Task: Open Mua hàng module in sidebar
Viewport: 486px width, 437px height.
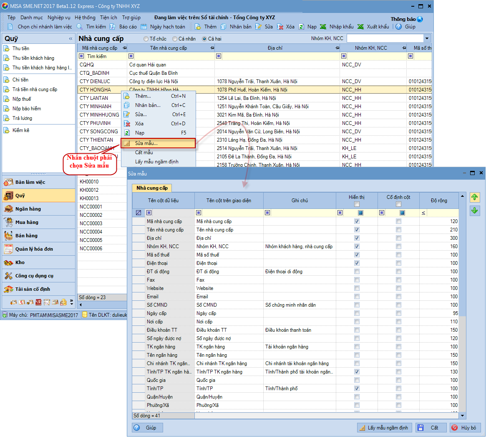Action: click(39, 222)
